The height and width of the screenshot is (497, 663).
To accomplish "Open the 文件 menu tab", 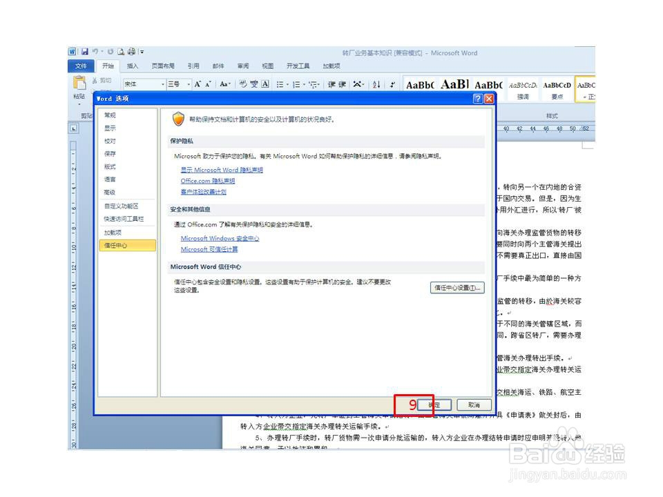I will pos(81,66).
